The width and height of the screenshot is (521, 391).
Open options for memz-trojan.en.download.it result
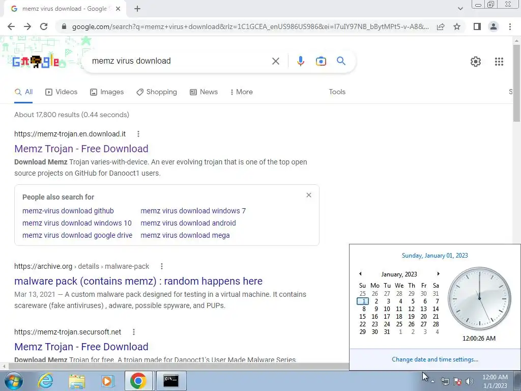pos(138,134)
